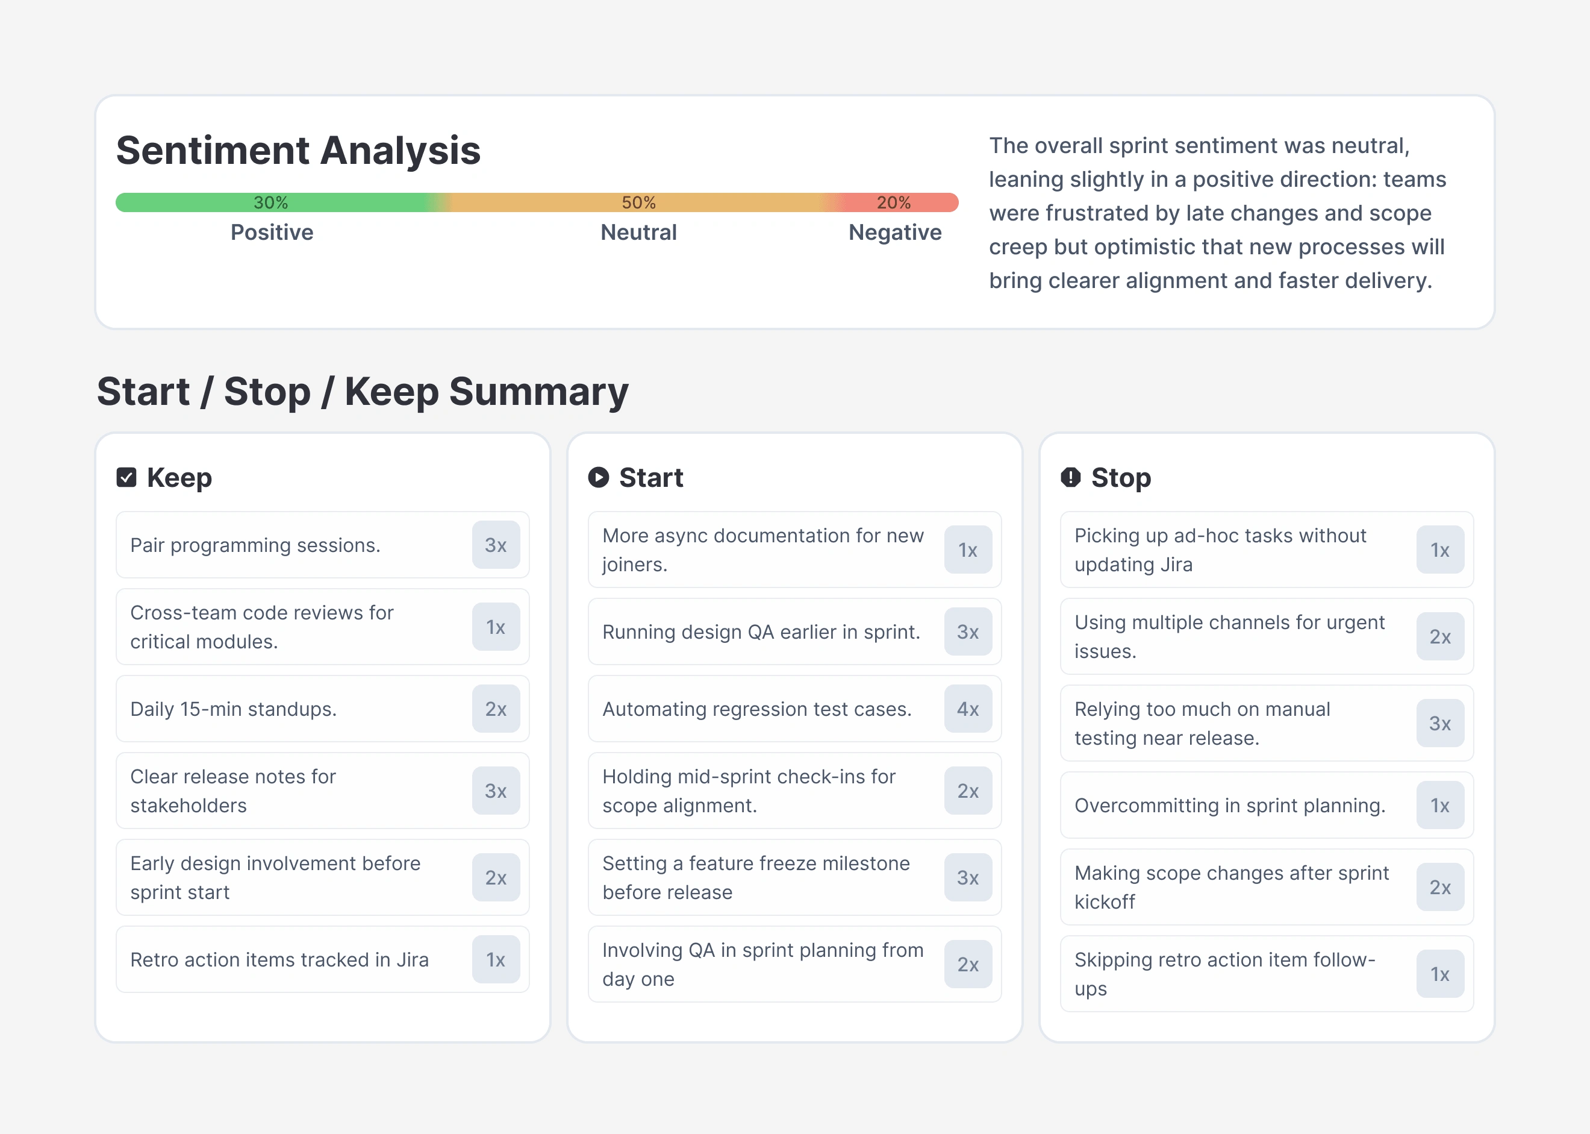
Task: Open the Retro action items tracked in Jira card
Action: click(322, 959)
